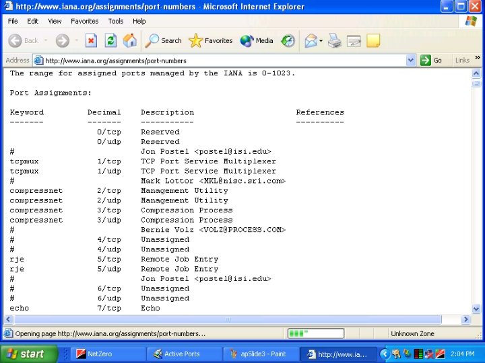Click the text 'TCP Port Service Multiplexer' for 1/tcp
Image resolution: width=485 pixels, height=363 pixels.
click(x=208, y=161)
